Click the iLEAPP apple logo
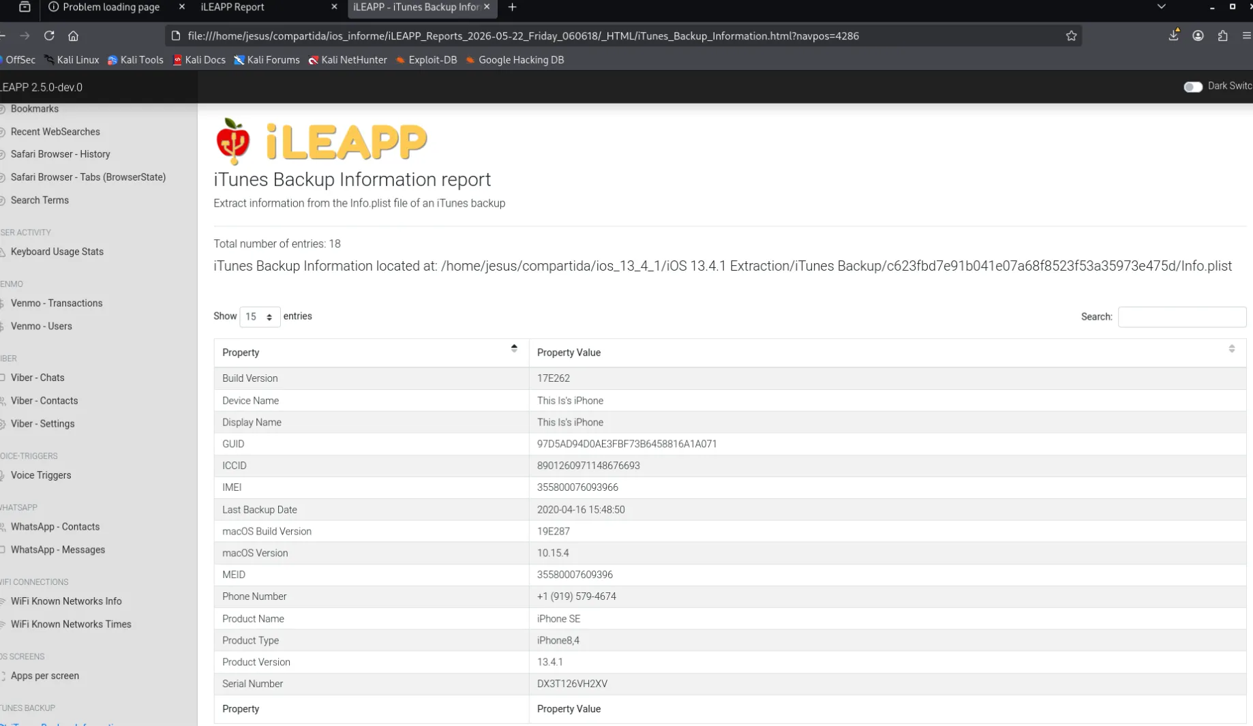 [233, 141]
